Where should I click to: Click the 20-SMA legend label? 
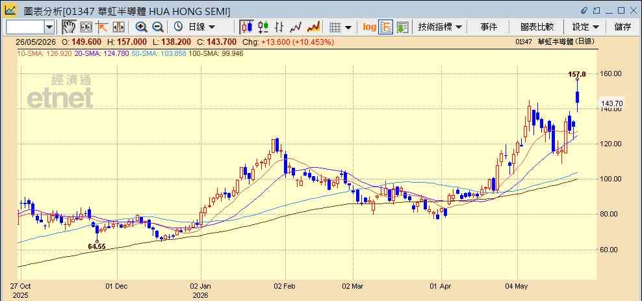(102, 53)
